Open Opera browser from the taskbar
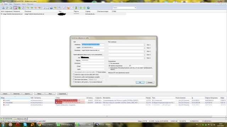Screen dimensions: 227x127 18,125
